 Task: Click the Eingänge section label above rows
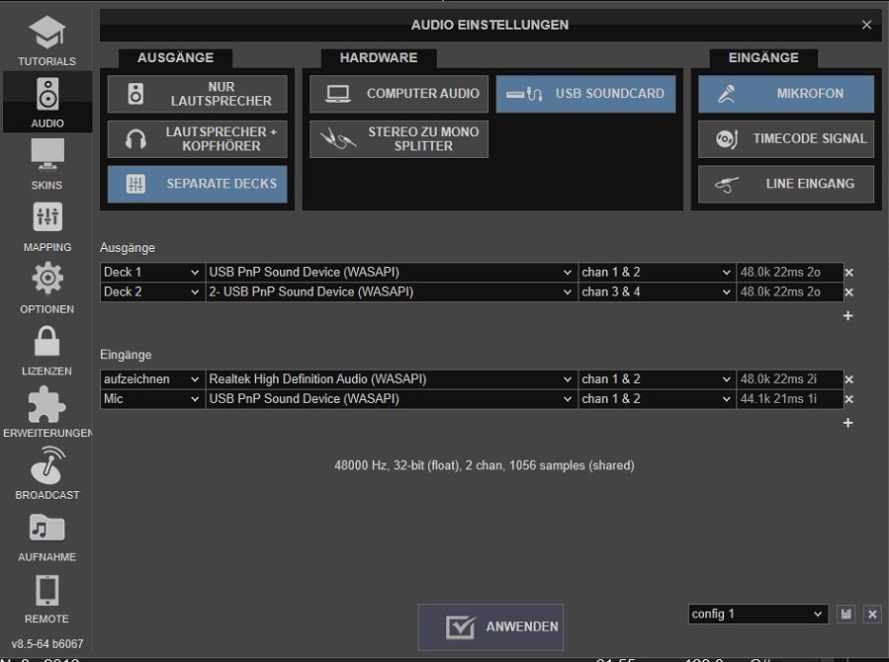click(x=126, y=355)
